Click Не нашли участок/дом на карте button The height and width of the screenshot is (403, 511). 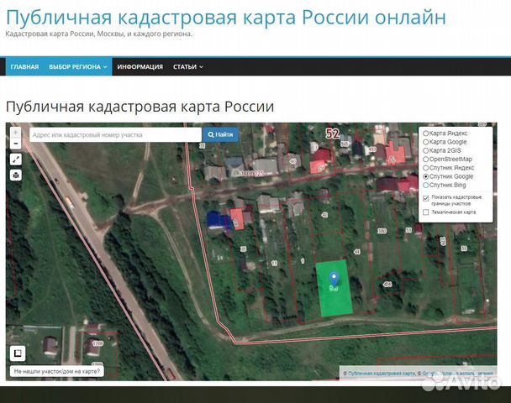57,371
